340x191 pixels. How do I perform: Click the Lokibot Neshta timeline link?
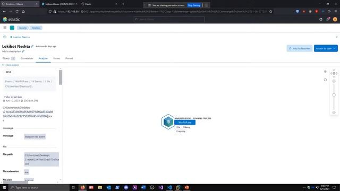click(21, 37)
